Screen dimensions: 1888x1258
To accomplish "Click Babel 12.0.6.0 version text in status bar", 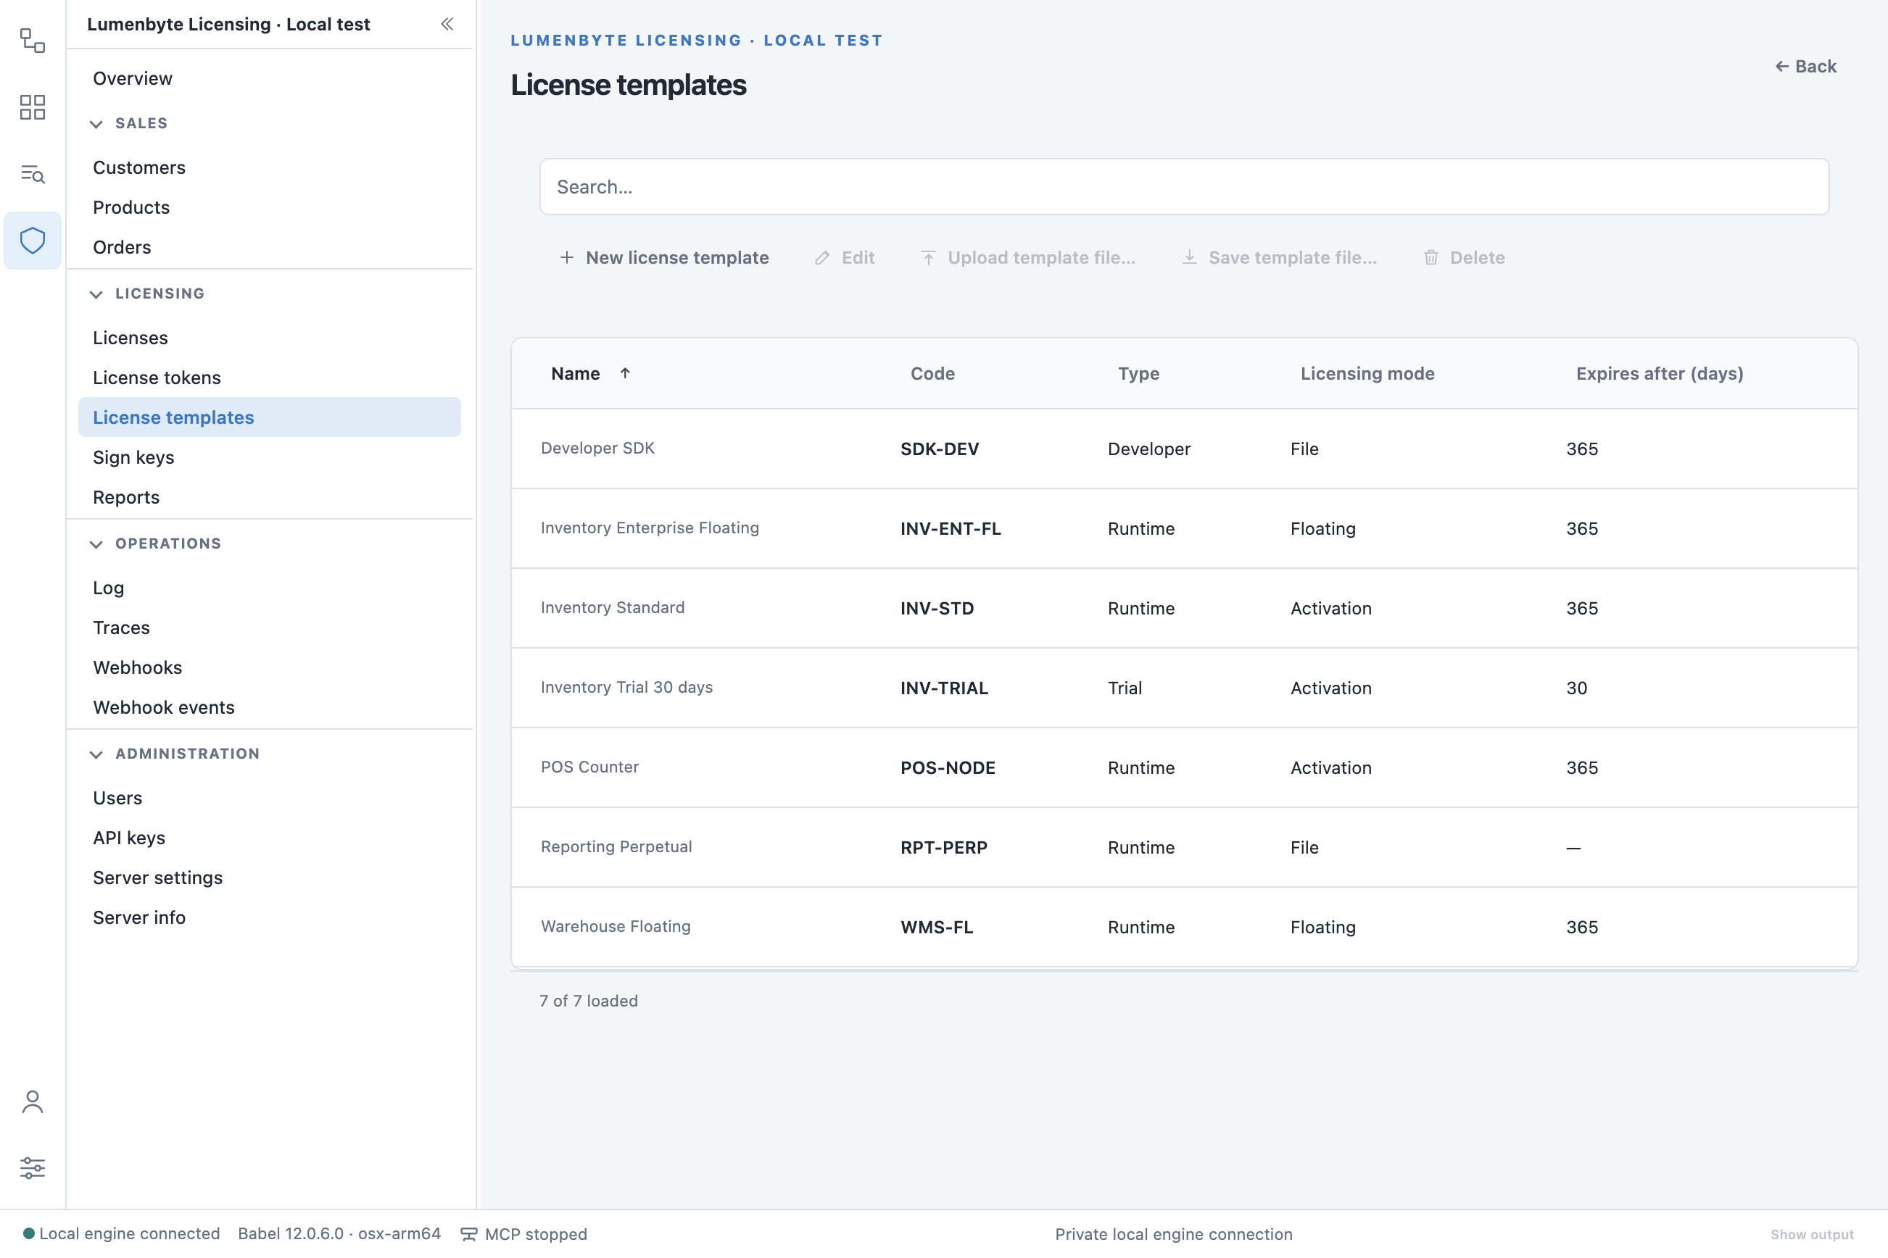I will (339, 1234).
